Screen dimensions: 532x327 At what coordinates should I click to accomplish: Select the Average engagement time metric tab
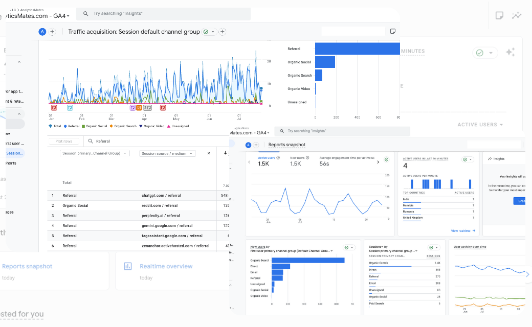click(x=347, y=161)
